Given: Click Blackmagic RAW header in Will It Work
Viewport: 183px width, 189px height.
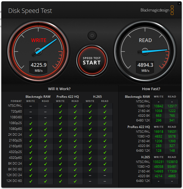Looking at the screenshot, I should pos(38,97).
